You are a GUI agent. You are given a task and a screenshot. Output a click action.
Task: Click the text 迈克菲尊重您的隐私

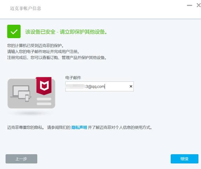(x=26, y=128)
